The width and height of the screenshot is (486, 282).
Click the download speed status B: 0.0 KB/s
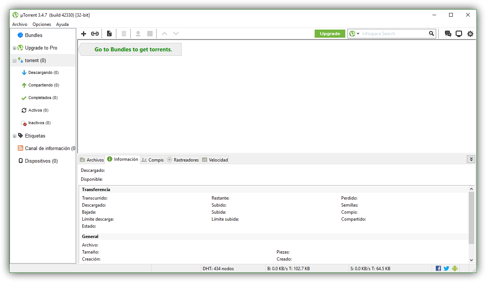(288, 269)
